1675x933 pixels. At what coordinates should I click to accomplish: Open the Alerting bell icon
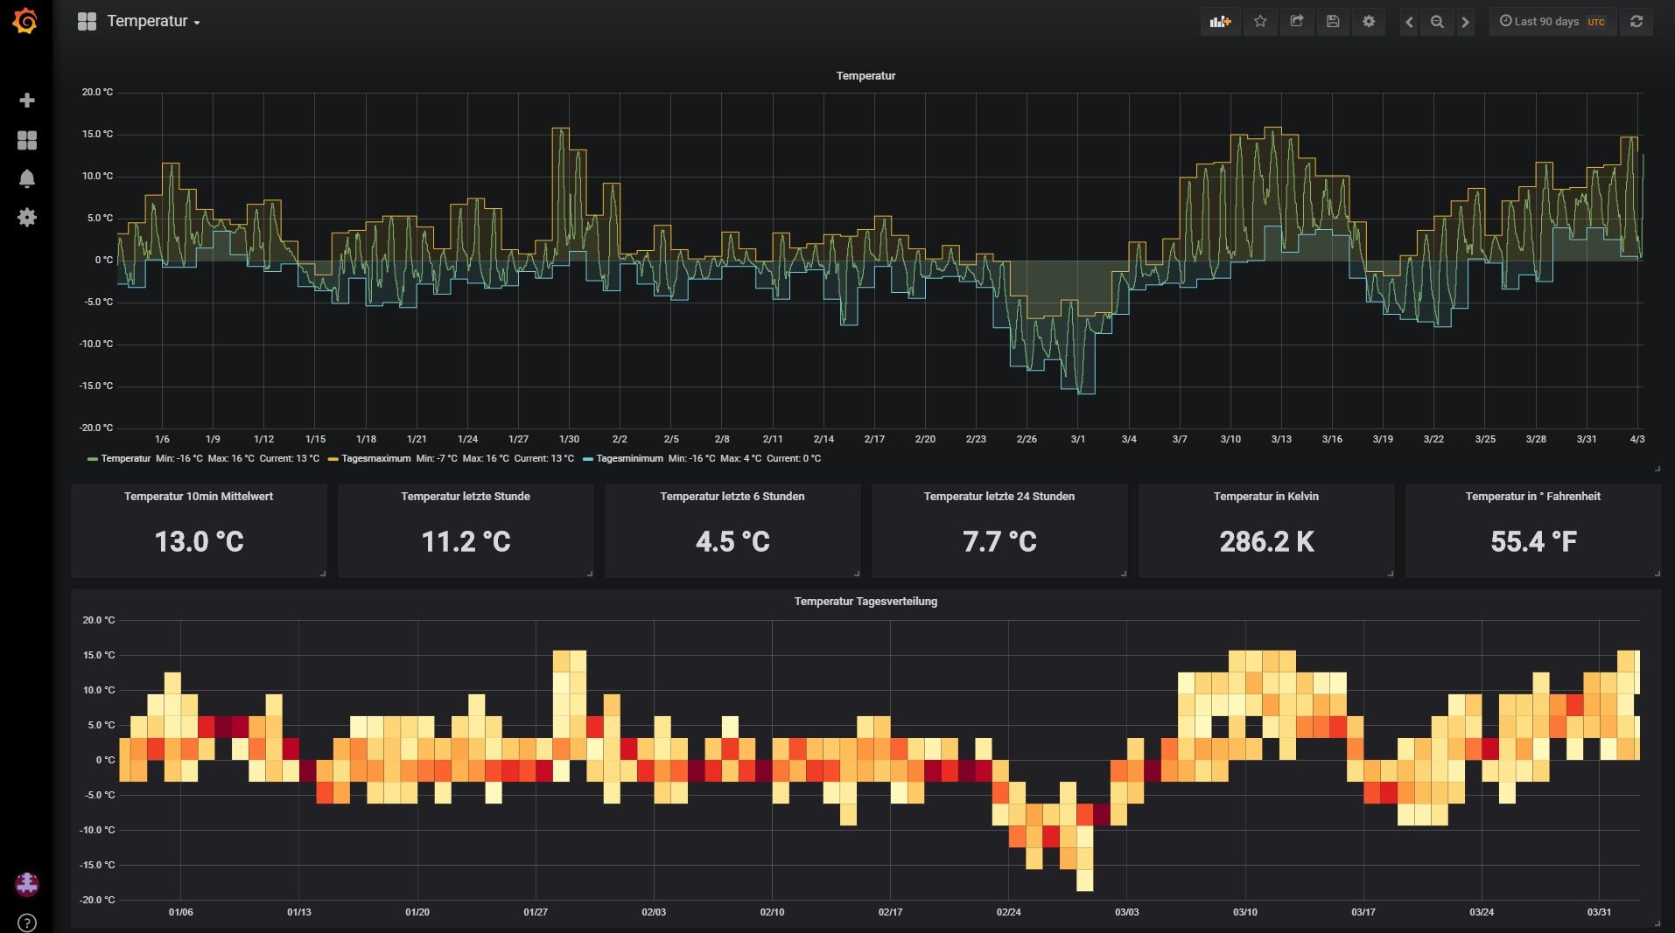[x=27, y=178]
